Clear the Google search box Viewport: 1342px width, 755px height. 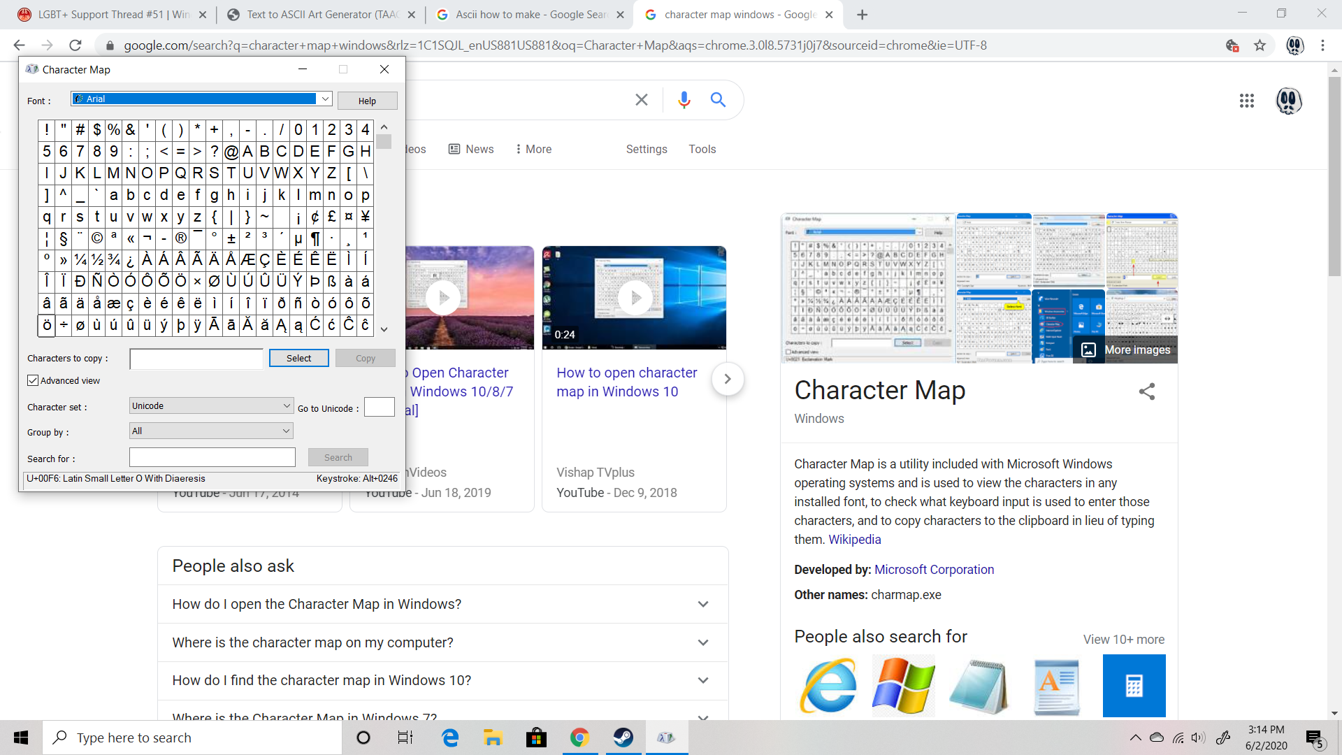coord(641,100)
